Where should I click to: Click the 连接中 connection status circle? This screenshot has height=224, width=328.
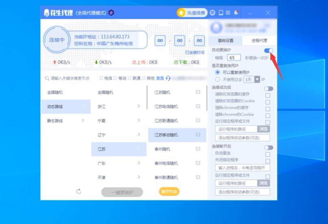(x=57, y=40)
